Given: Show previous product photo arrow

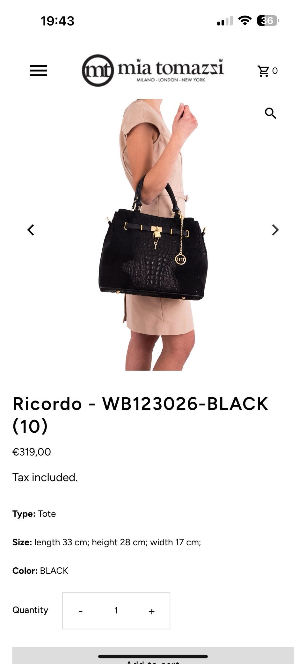Looking at the screenshot, I should 31,230.
